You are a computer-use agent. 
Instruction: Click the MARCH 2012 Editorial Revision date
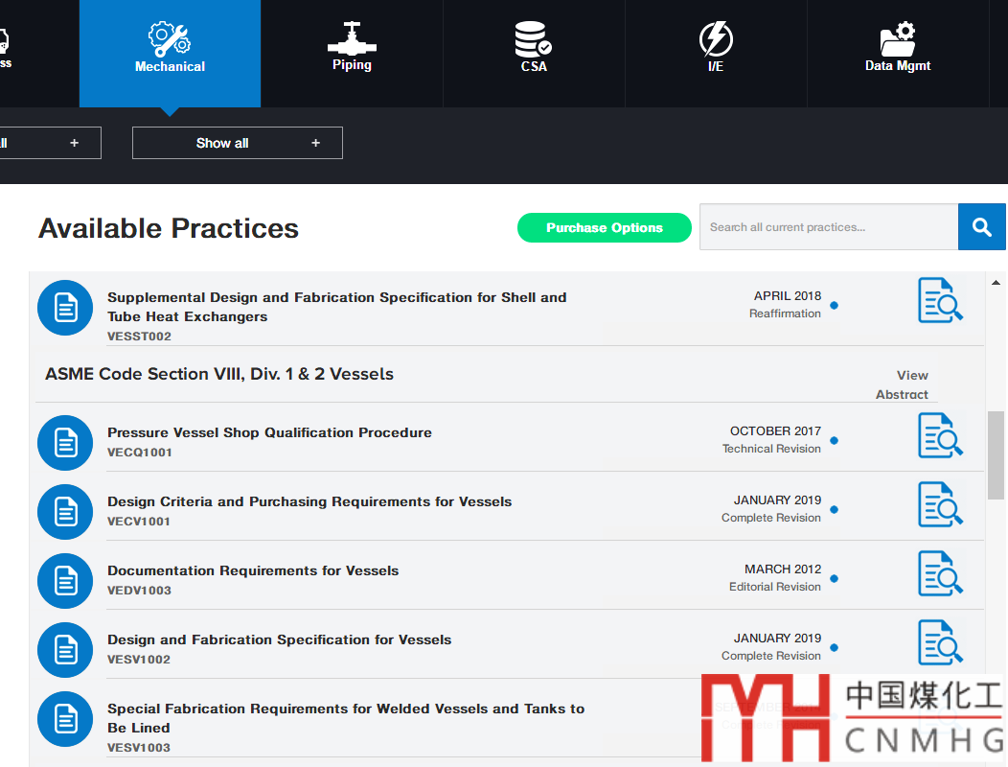pos(775,578)
